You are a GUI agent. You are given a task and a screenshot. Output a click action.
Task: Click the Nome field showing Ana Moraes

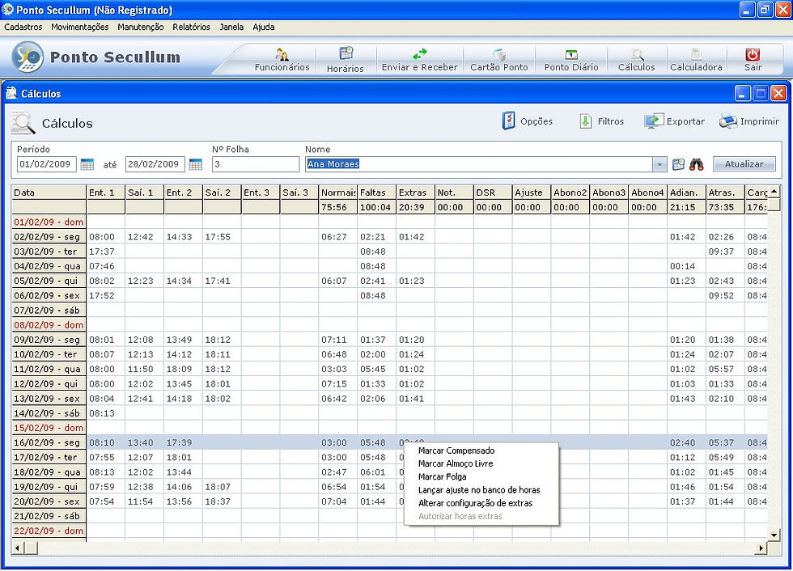pyautogui.click(x=479, y=164)
